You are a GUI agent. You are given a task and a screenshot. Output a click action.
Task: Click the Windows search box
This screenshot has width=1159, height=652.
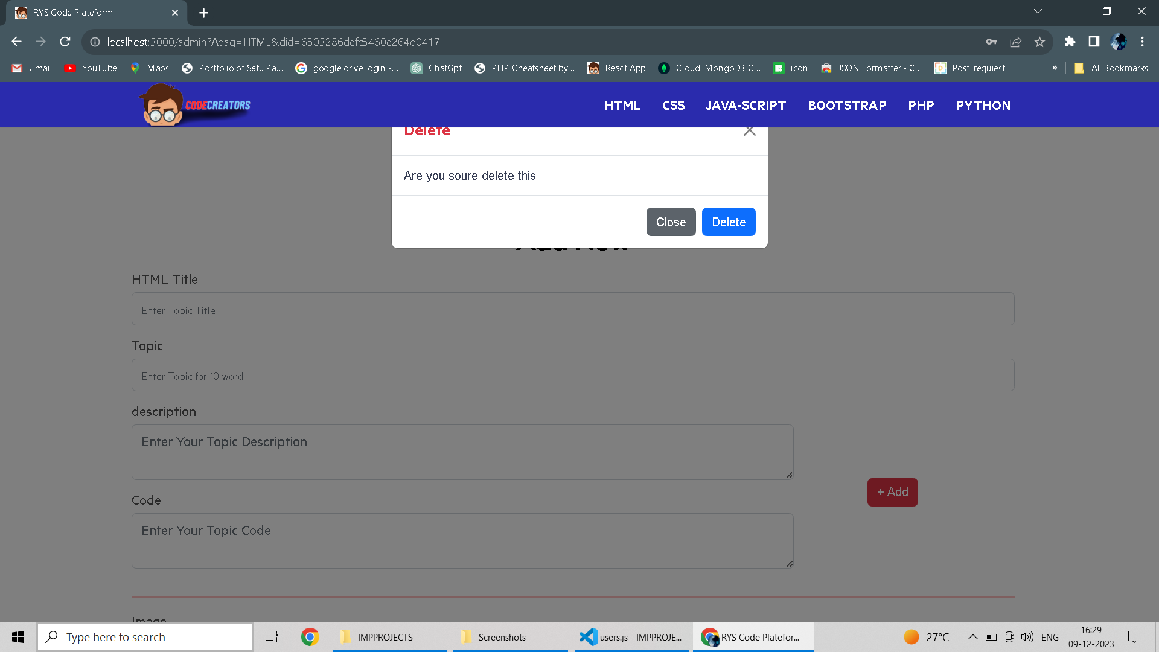(145, 637)
